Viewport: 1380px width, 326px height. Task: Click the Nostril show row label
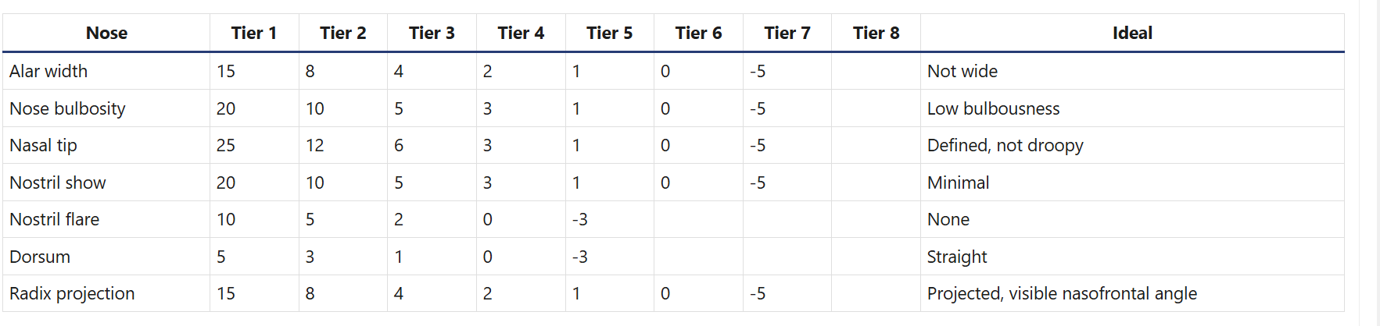pos(57,182)
